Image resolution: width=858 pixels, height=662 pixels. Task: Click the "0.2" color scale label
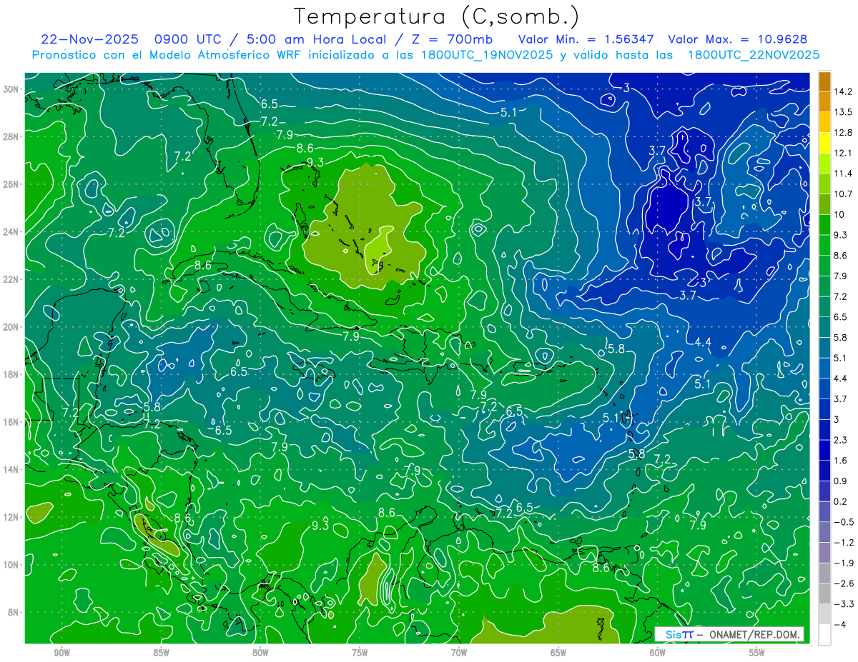[841, 501]
